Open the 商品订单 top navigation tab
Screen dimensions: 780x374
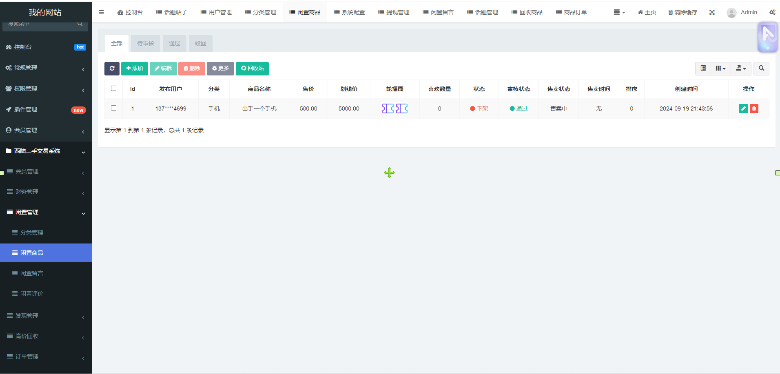pyautogui.click(x=572, y=12)
